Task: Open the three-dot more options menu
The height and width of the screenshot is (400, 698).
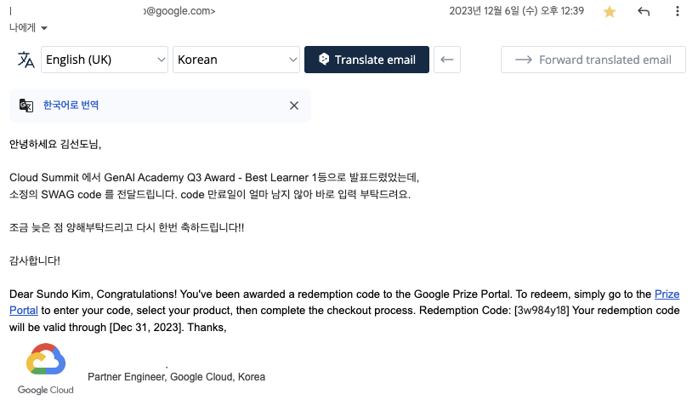Action: (678, 12)
